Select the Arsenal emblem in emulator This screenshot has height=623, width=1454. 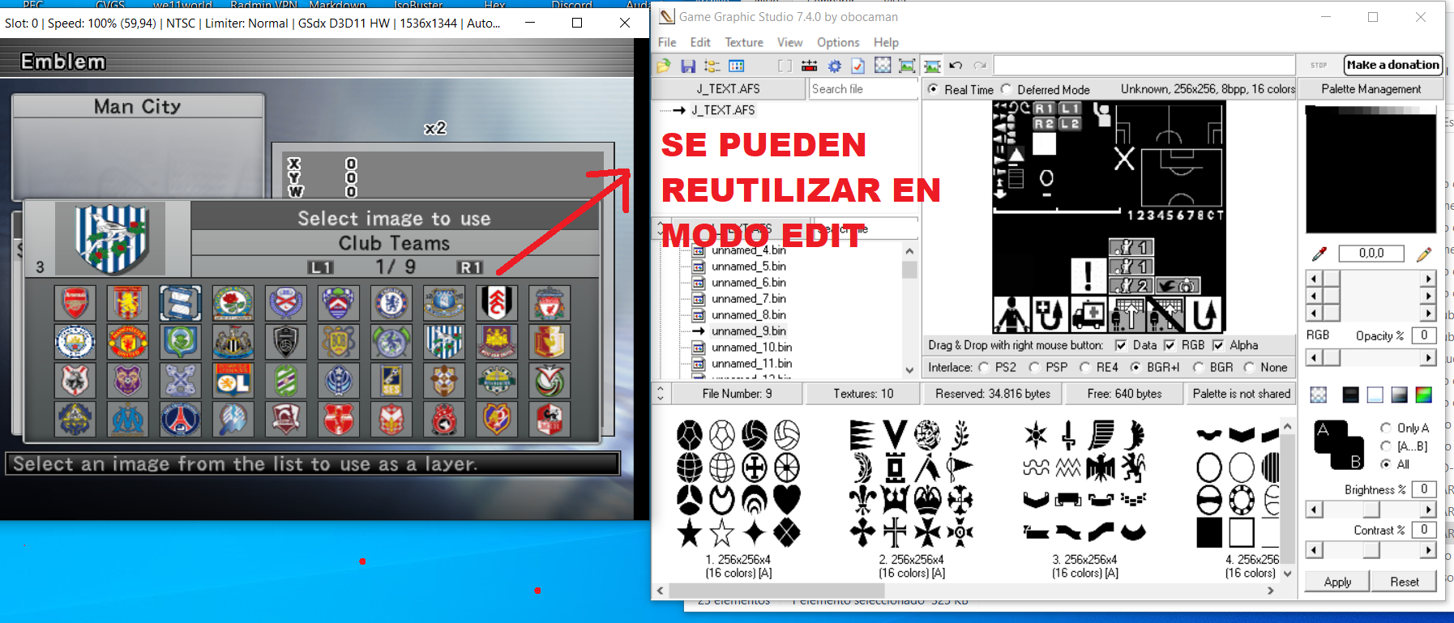point(75,303)
